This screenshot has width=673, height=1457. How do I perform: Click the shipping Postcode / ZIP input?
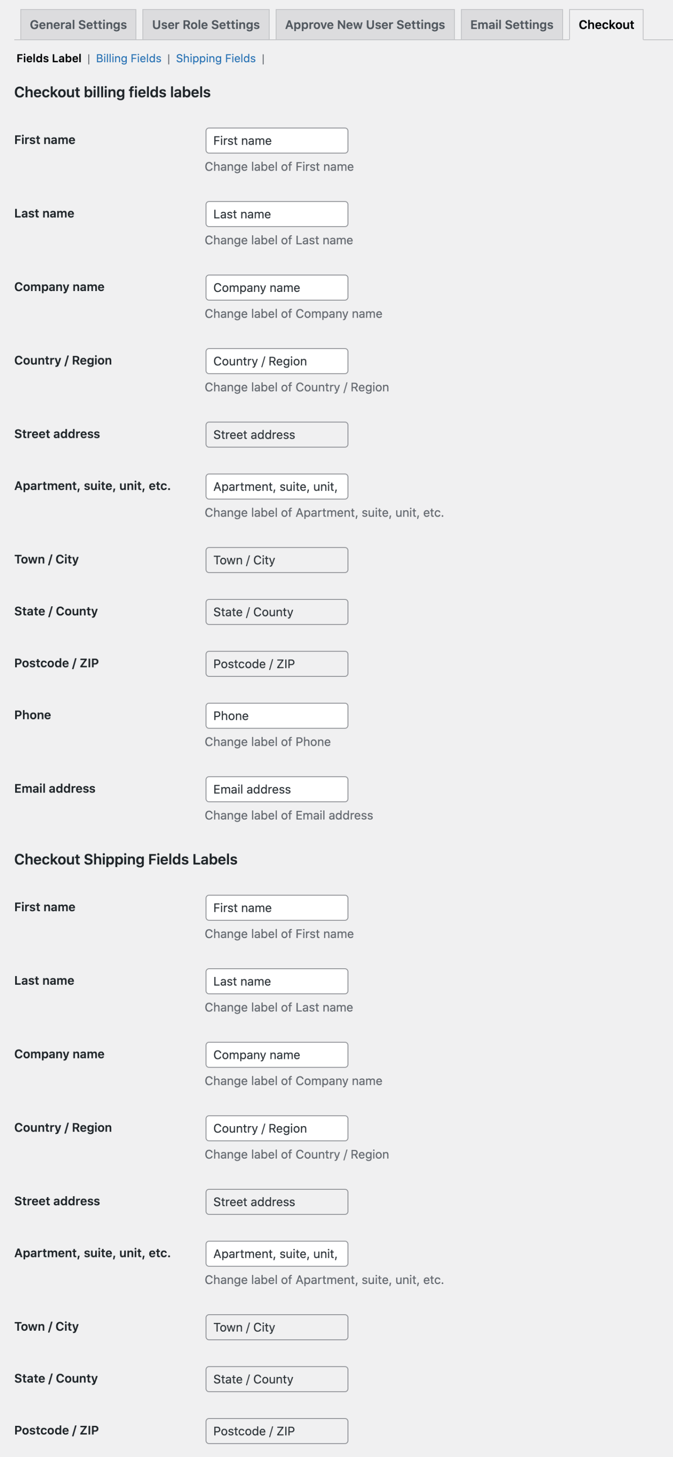pos(276,1431)
